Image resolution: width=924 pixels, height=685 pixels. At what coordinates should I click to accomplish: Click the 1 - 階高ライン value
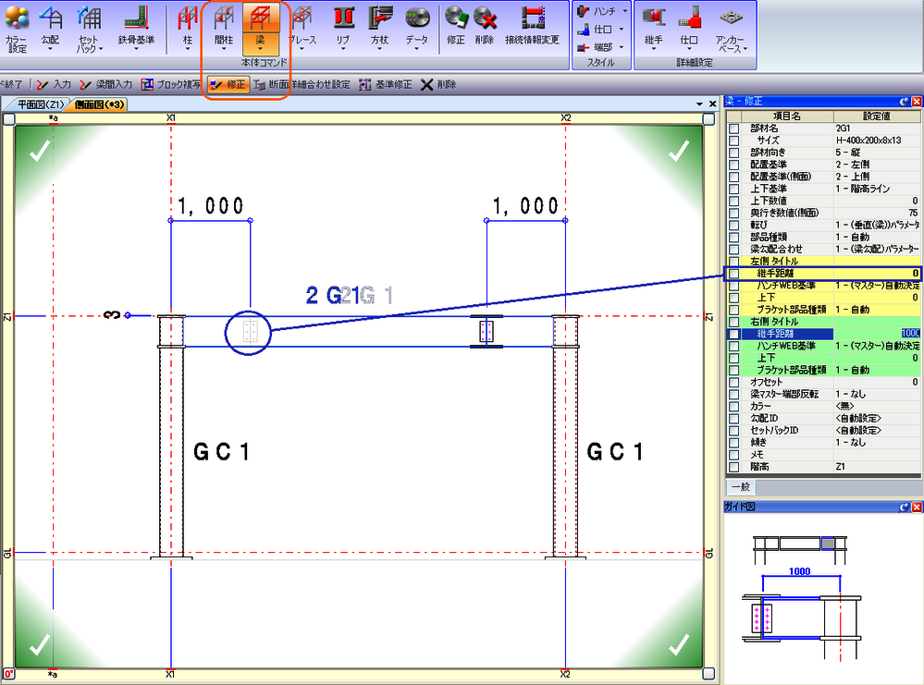click(878, 190)
